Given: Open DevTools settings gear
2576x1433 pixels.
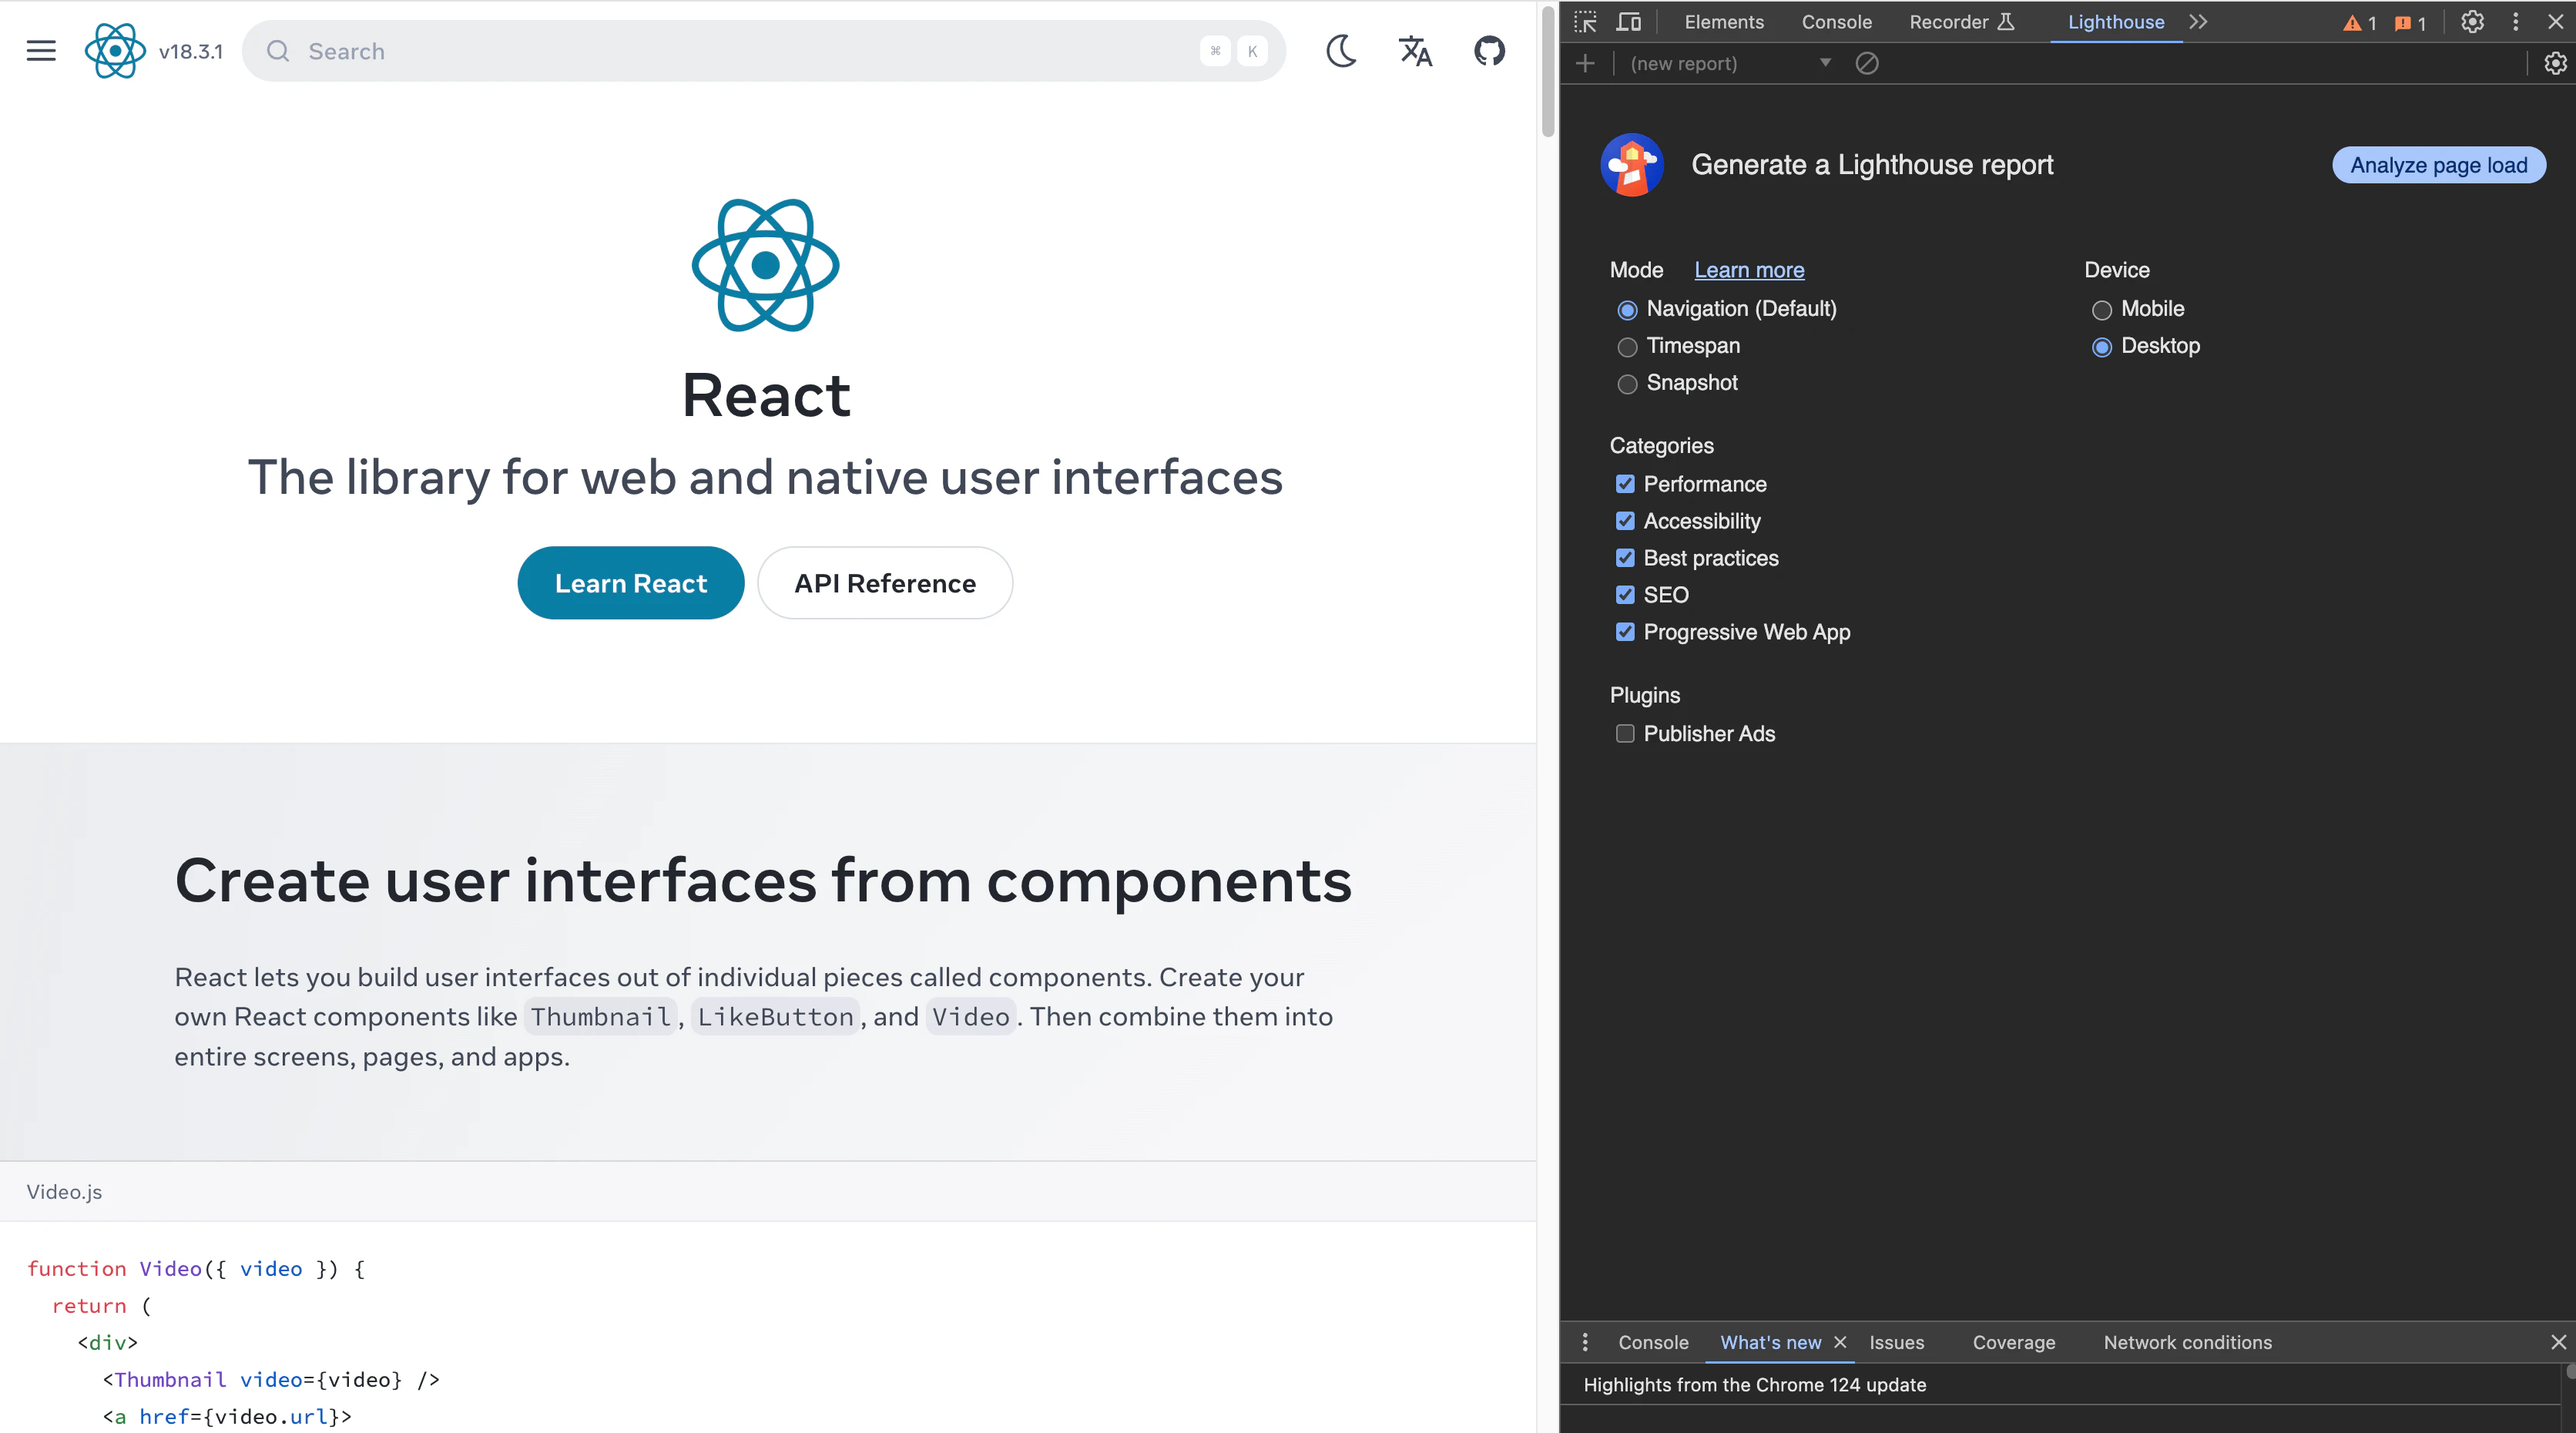Looking at the screenshot, I should 2472,22.
